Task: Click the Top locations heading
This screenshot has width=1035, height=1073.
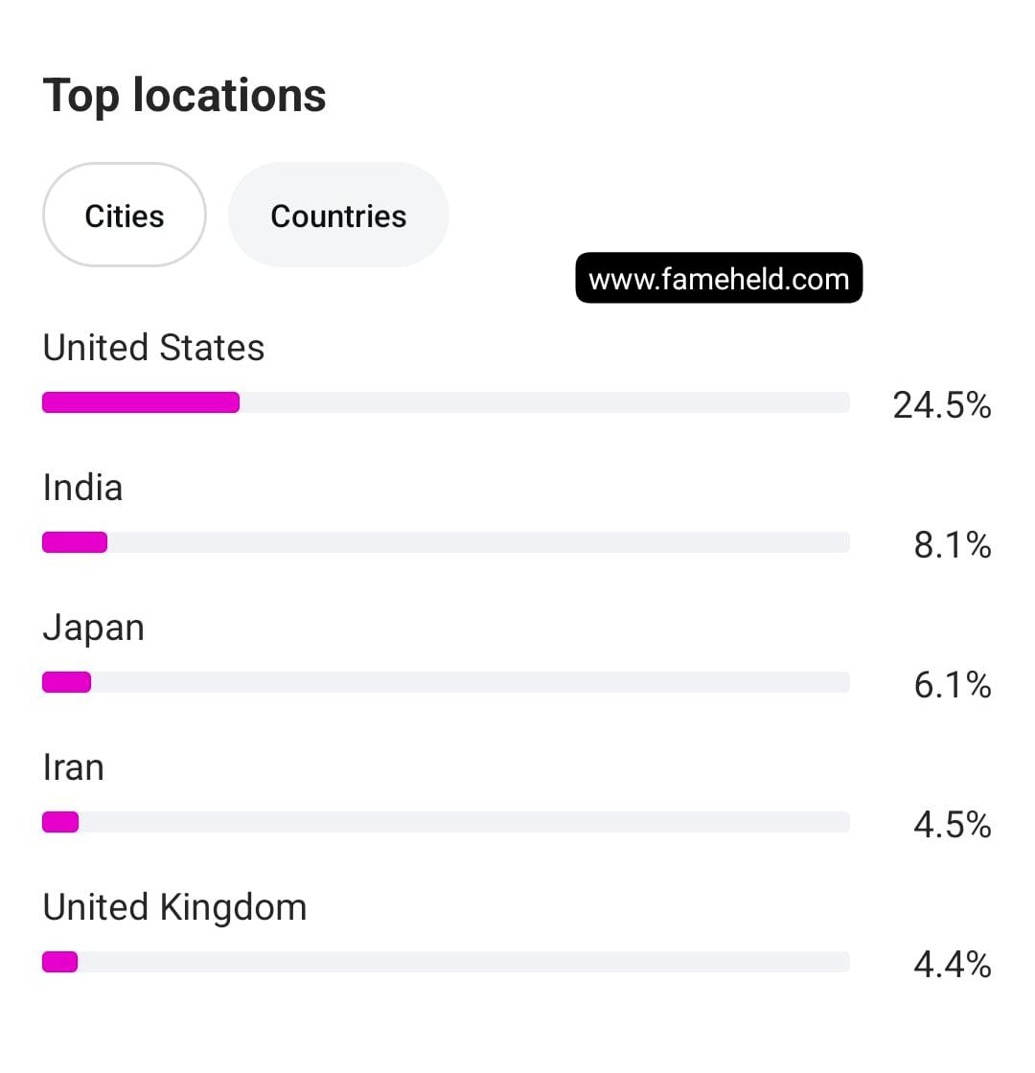Action: (185, 96)
